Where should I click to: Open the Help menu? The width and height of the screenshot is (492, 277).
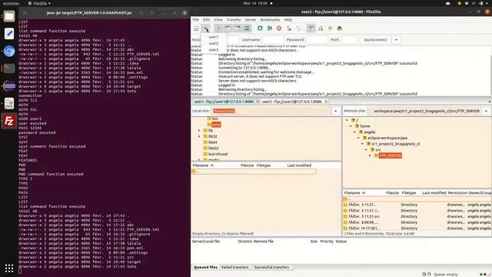pyautogui.click(x=288, y=20)
